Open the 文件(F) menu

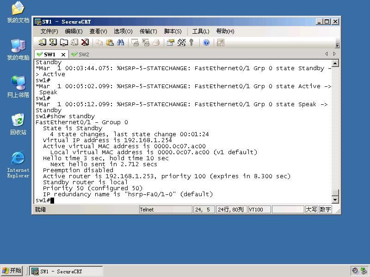pos(49,31)
